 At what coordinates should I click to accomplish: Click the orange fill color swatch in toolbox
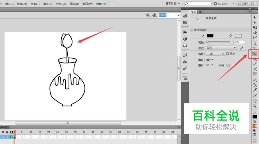[255, 126]
